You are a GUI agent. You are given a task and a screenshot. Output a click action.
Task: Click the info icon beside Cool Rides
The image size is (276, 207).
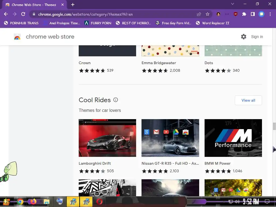tap(116, 100)
